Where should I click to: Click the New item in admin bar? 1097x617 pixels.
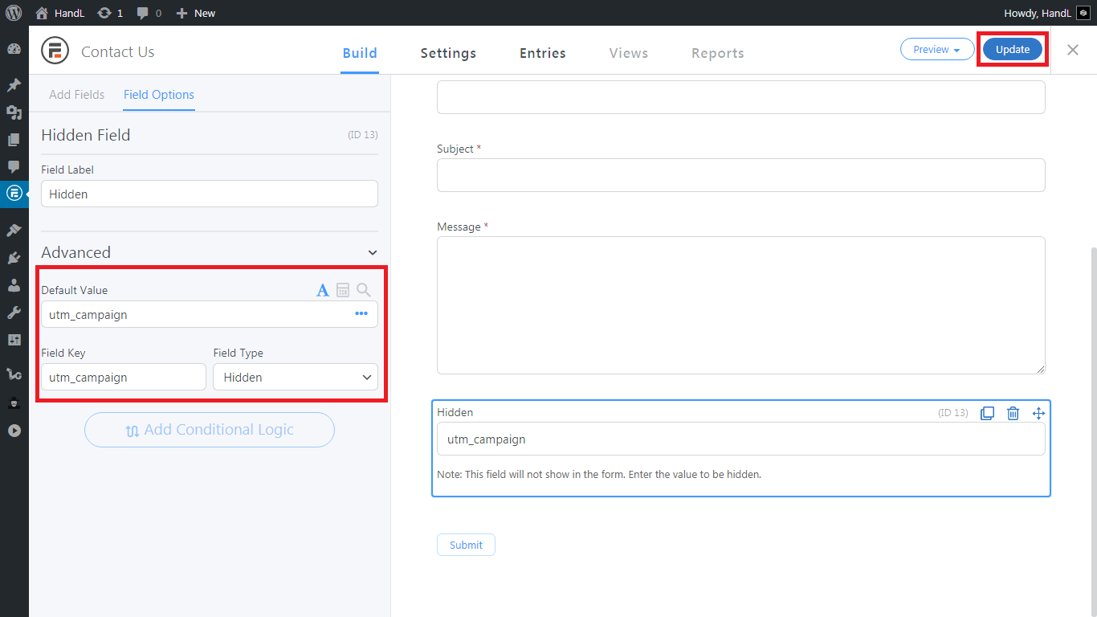click(x=196, y=13)
